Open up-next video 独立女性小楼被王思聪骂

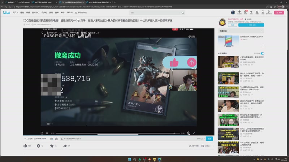(228, 78)
